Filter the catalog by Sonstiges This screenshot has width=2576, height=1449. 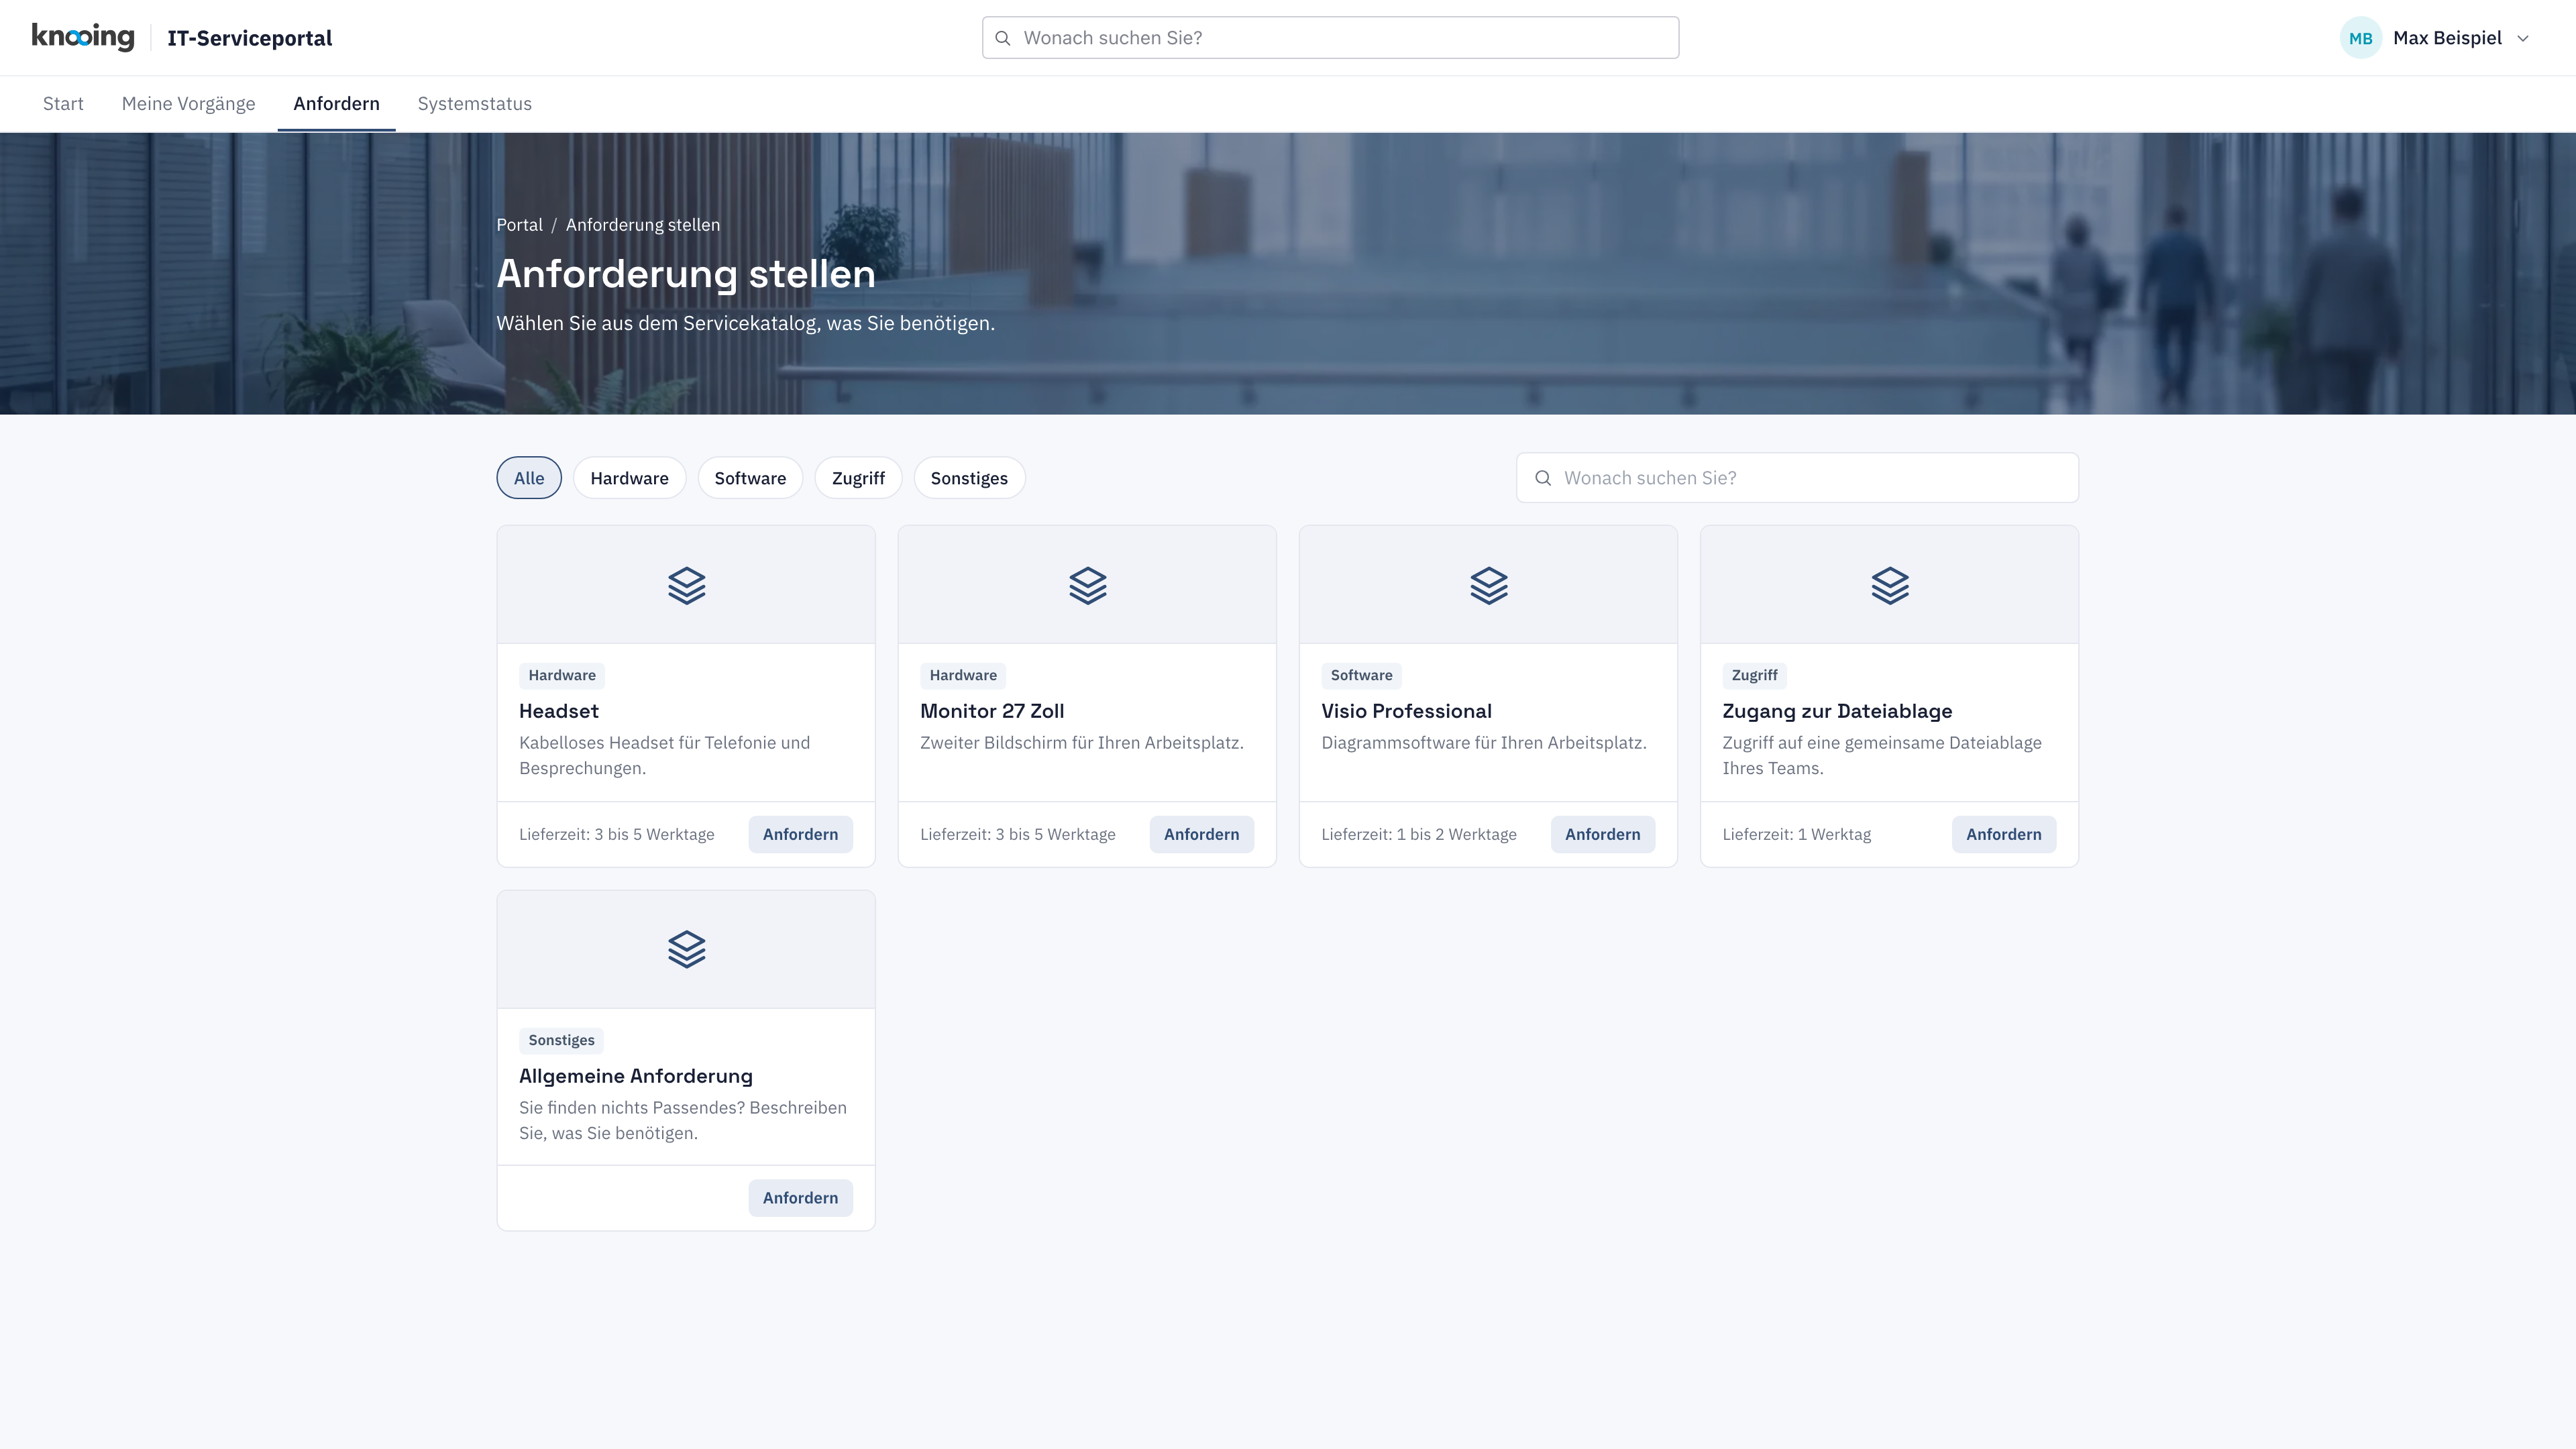[969, 478]
